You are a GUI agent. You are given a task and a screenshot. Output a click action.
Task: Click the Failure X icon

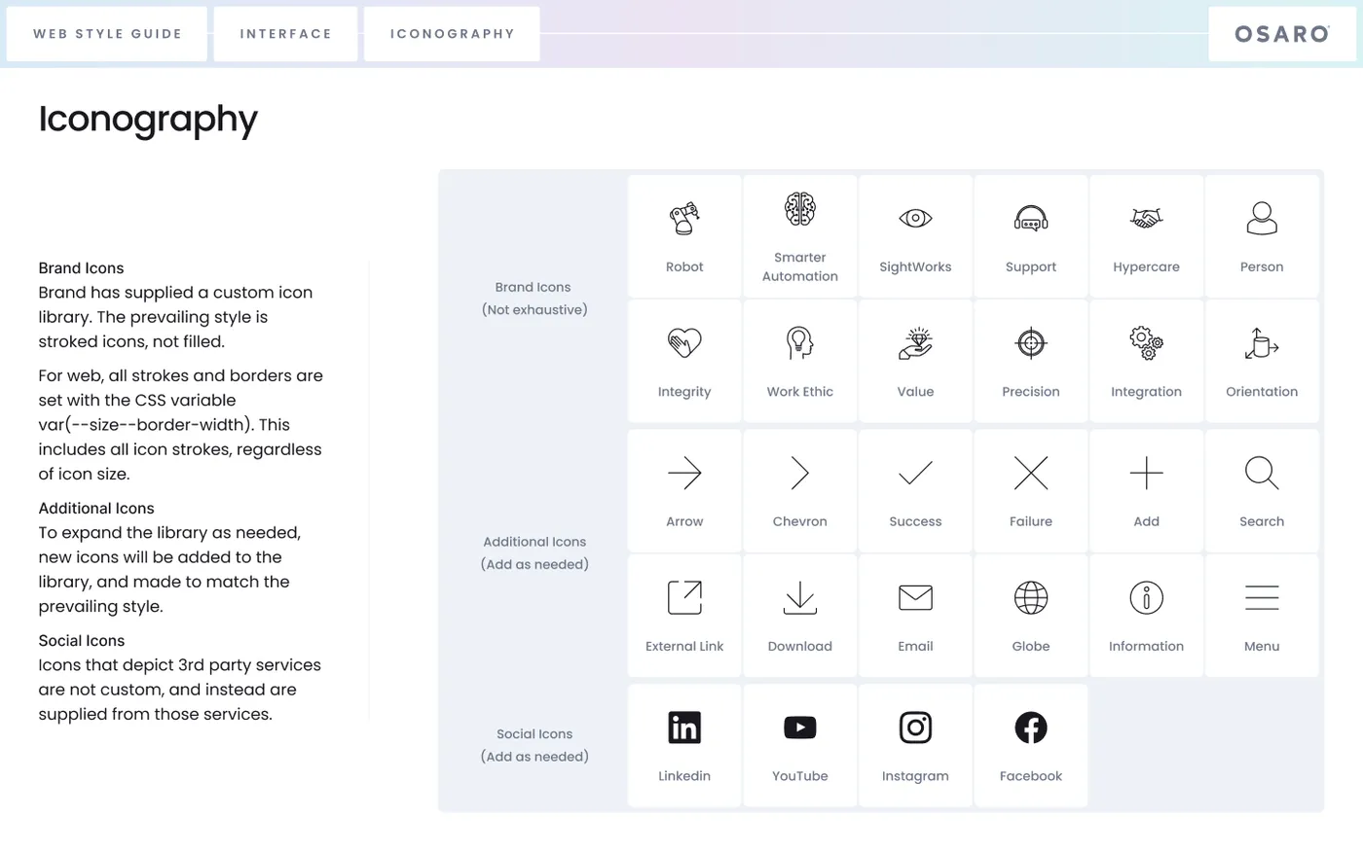click(1031, 474)
